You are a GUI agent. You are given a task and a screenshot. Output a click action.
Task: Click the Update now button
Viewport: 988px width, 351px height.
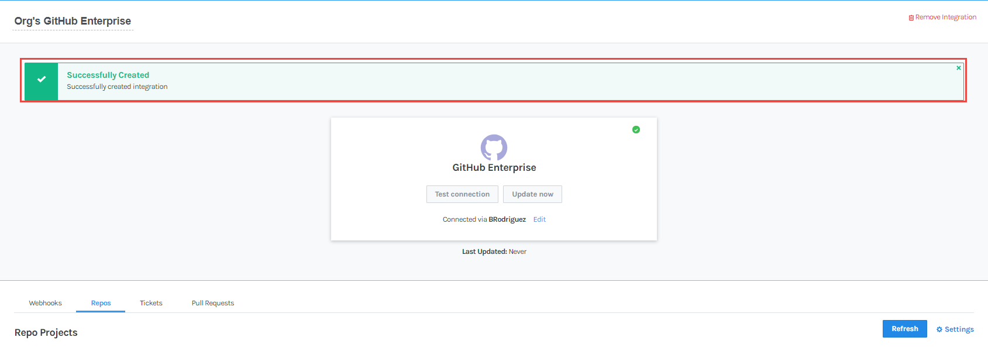pos(532,194)
